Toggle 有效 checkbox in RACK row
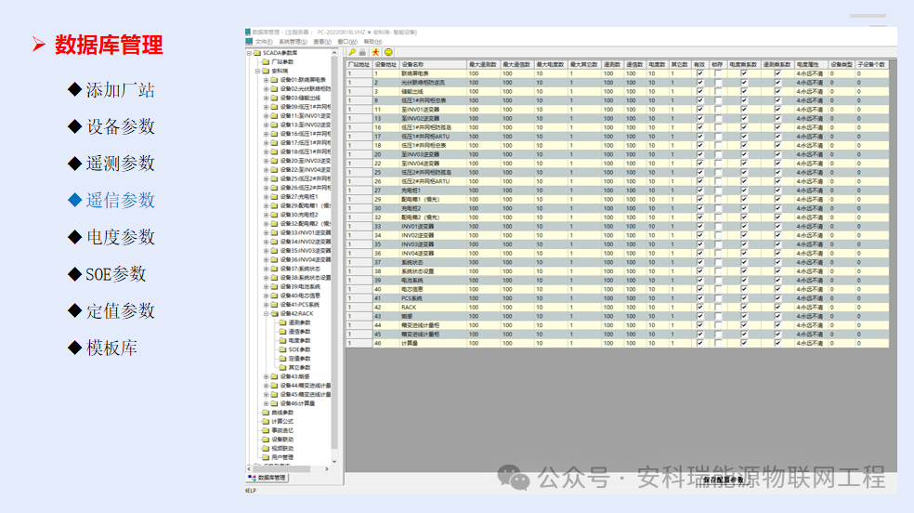The image size is (914, 513). (x=700, y=308)
